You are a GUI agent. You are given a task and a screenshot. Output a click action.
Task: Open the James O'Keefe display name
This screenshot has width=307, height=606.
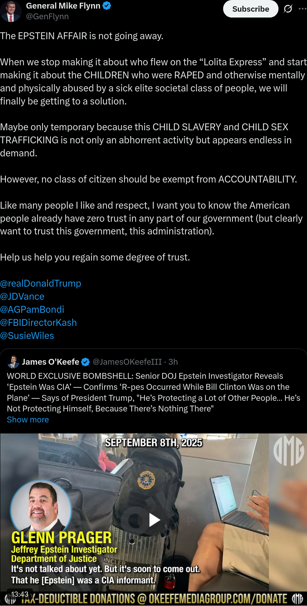point(51,362)
